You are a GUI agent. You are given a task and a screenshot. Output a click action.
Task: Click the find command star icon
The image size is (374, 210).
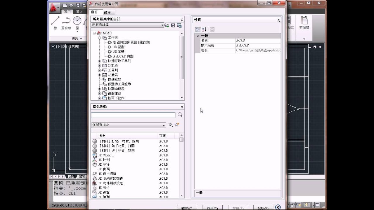click(170, 125)
